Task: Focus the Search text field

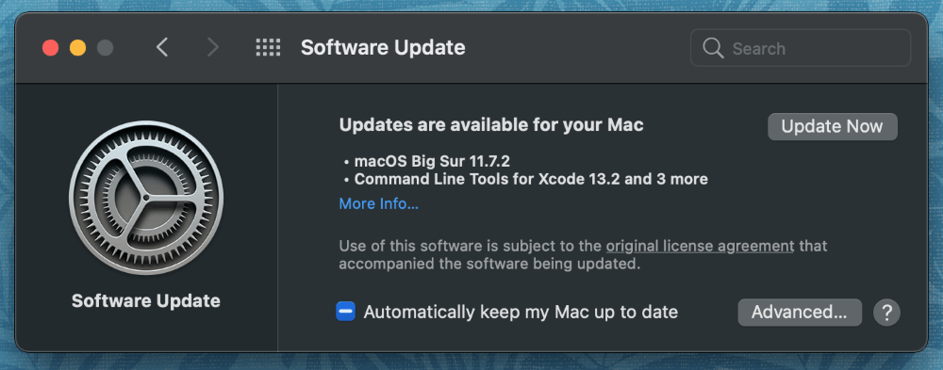Action: (801, 48)
